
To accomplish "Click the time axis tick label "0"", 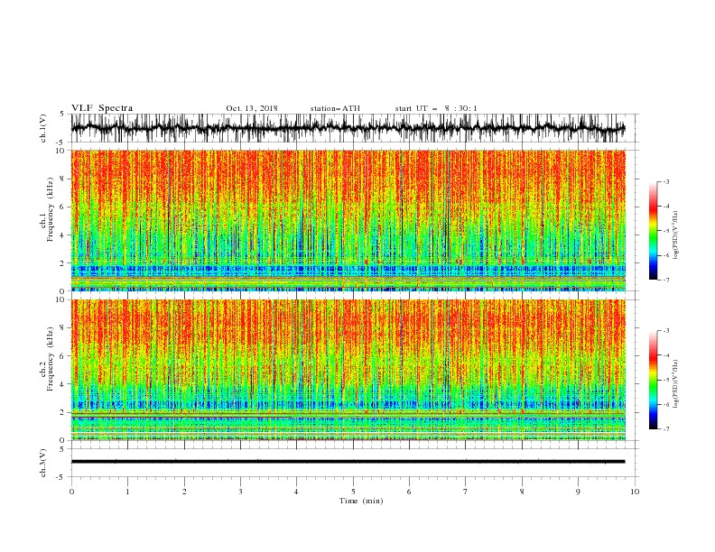I will [x=71, y=492].
